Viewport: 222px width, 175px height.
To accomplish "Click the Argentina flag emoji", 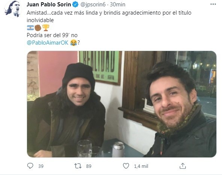I will (x=30, y=28).
